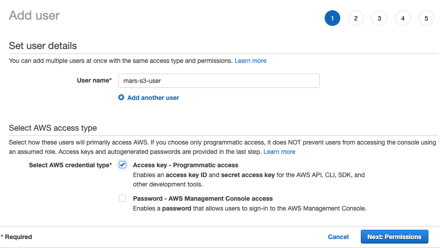Select step 3 circle in progress indicator
This screenshot has width=440, height=248.
click(379, 18)
